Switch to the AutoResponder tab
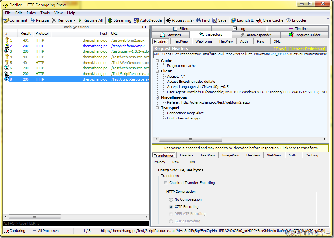 click(x=256, y=35)
